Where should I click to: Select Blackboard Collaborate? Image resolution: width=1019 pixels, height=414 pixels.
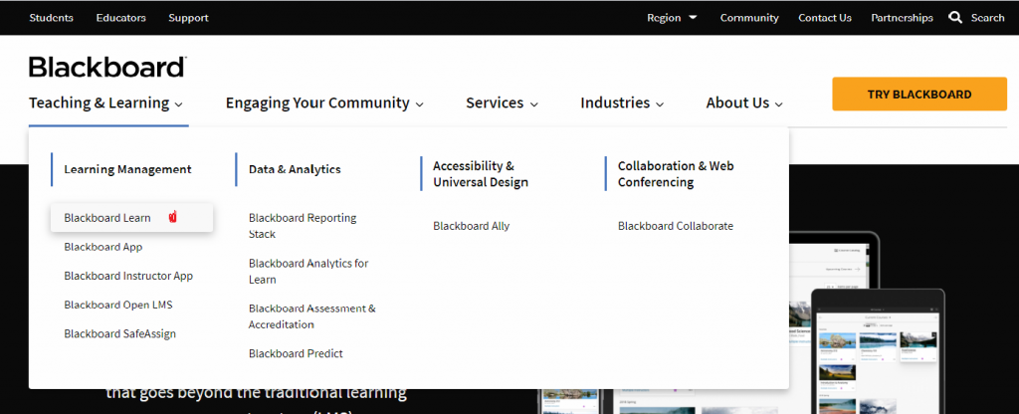[676, 226]
